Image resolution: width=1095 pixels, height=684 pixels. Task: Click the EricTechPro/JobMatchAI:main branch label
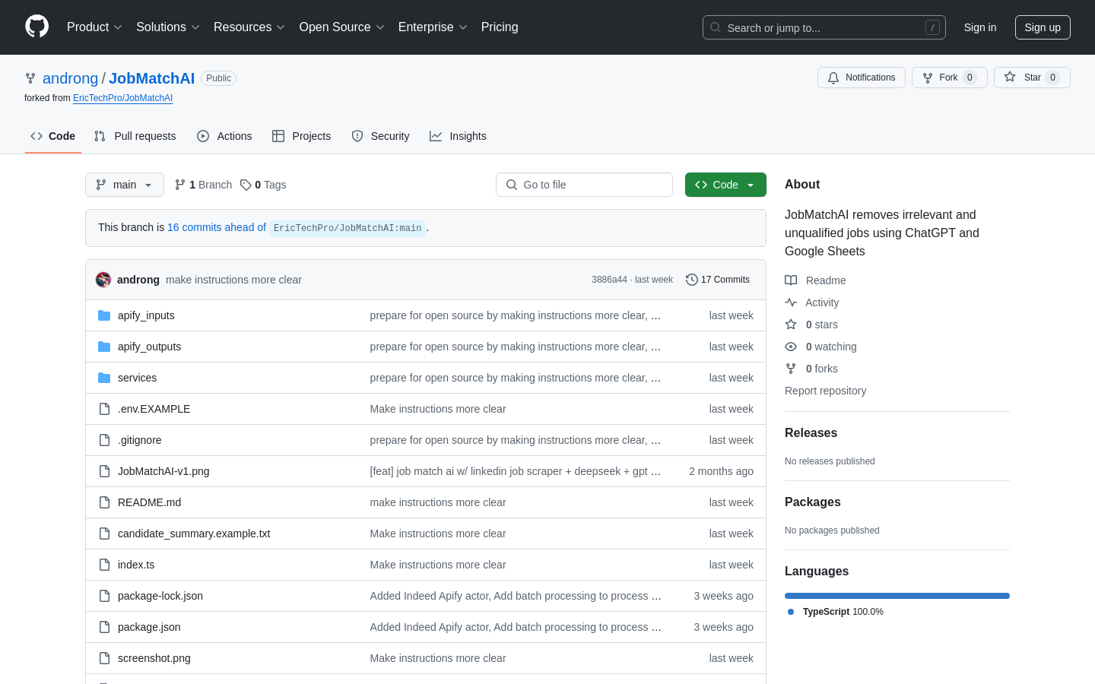point(348,228)
